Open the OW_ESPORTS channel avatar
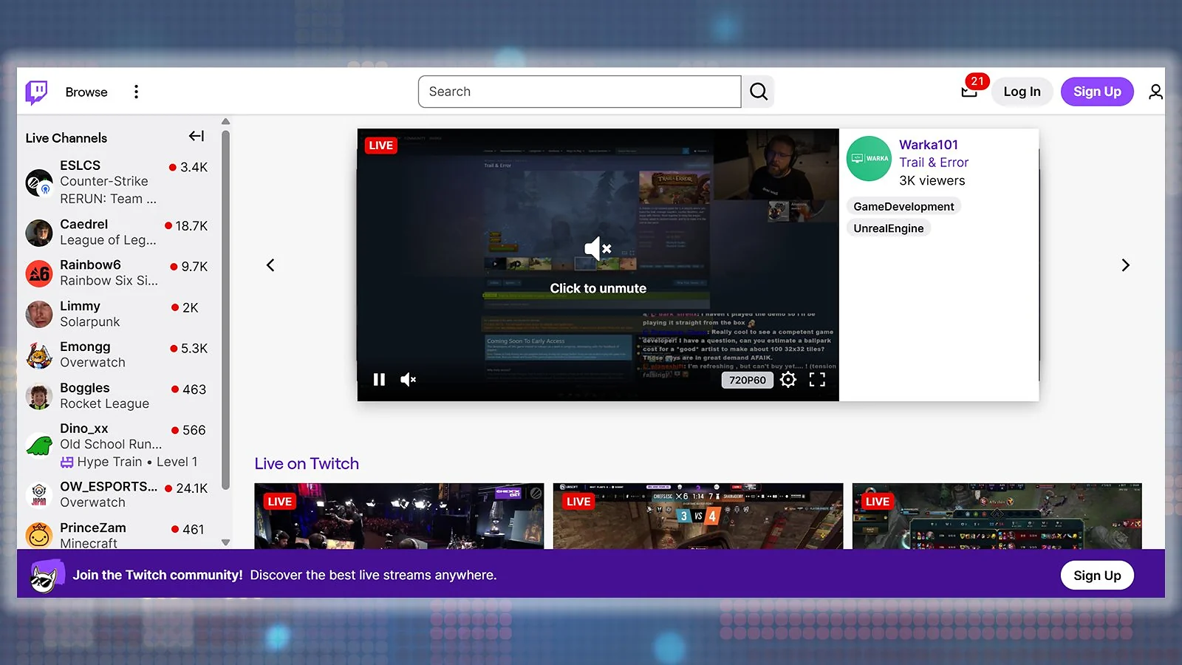 tap(39, 495)
